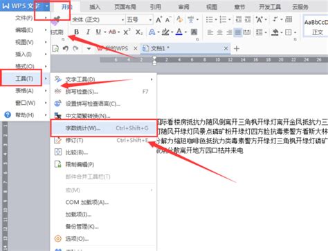Expand the 文字工具(D) submenu arrow
The height and width of the screenshot is (251, 328).
[152, 79]
